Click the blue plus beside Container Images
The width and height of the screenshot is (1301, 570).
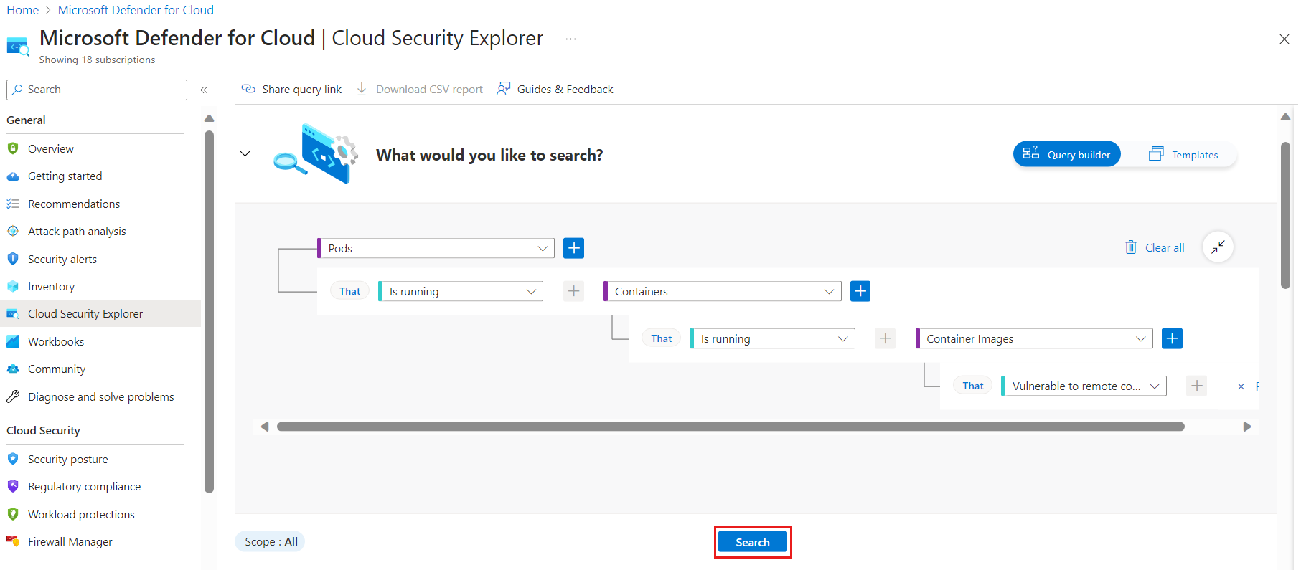point(1172,338)
